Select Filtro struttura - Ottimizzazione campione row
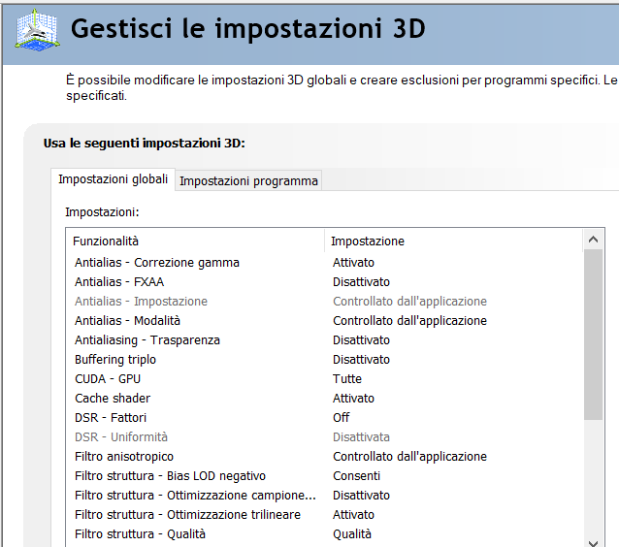This screenshot has width=619, height=547. click(x=324, y=495)
